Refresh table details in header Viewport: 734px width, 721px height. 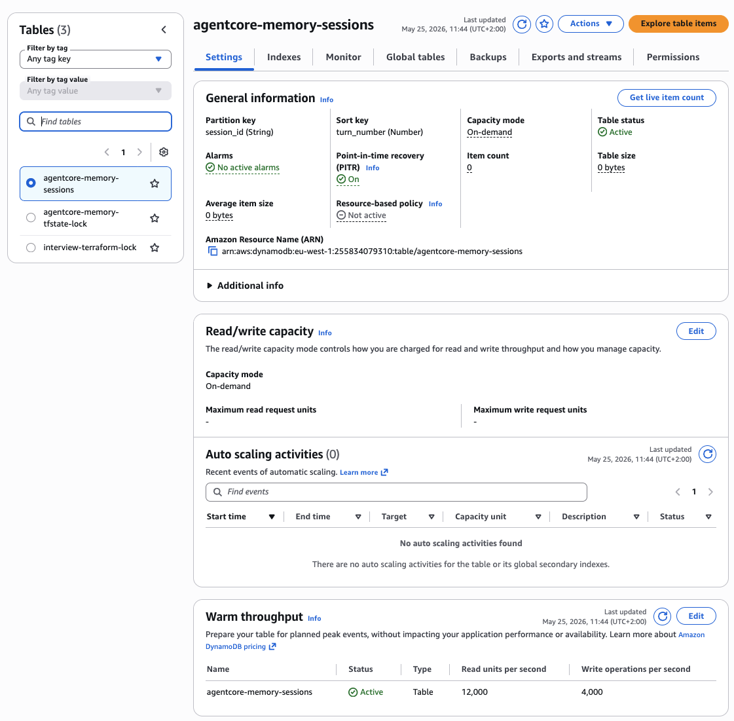pyautogui.click(x=521, y=24)
